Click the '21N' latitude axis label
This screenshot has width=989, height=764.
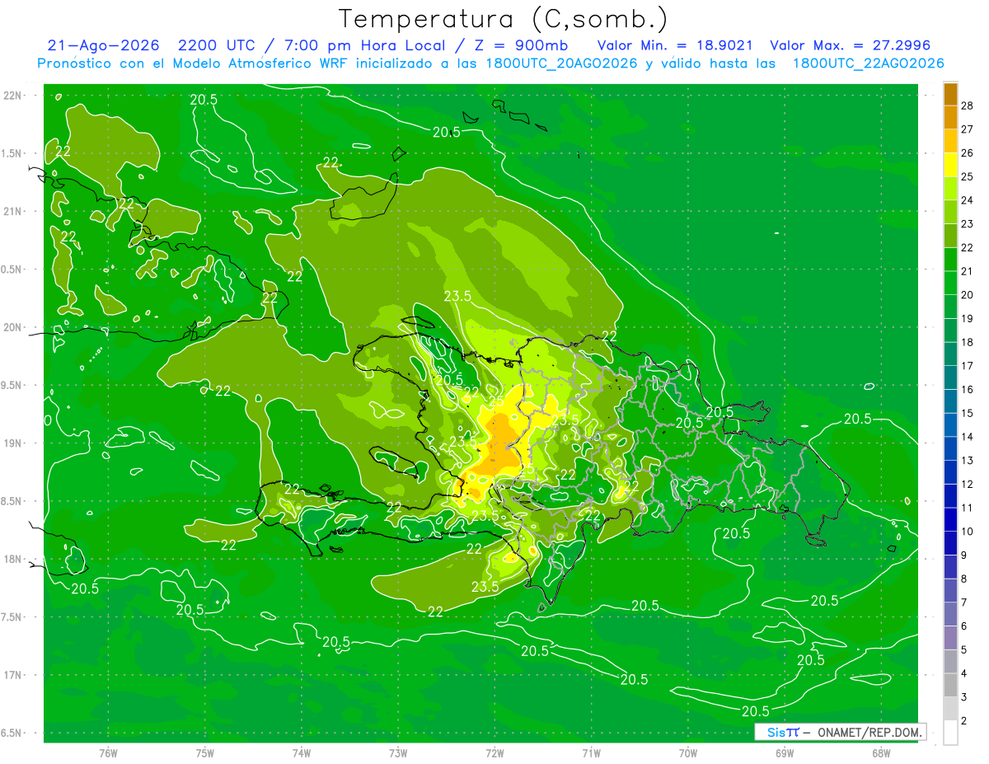[x=14, y=212]
